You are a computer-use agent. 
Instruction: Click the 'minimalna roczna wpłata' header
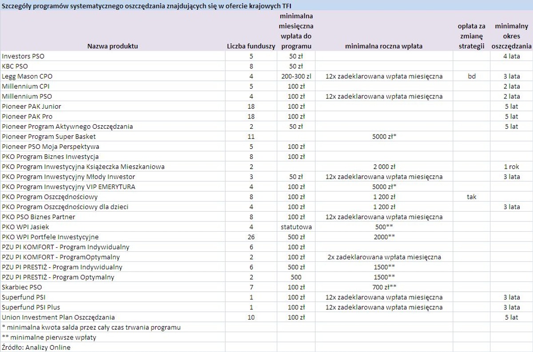pos(384,46)
